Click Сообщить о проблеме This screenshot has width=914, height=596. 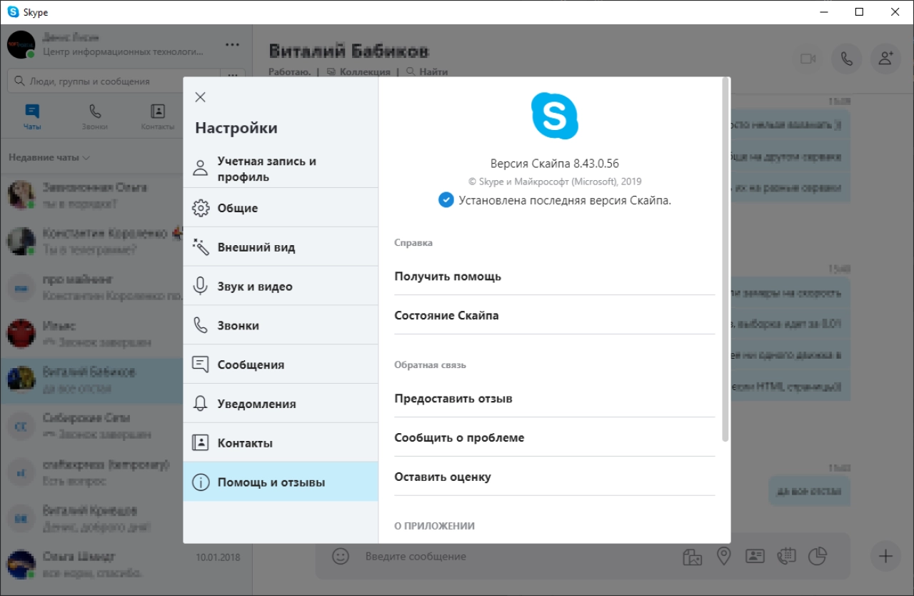click(x=554, y=437)
